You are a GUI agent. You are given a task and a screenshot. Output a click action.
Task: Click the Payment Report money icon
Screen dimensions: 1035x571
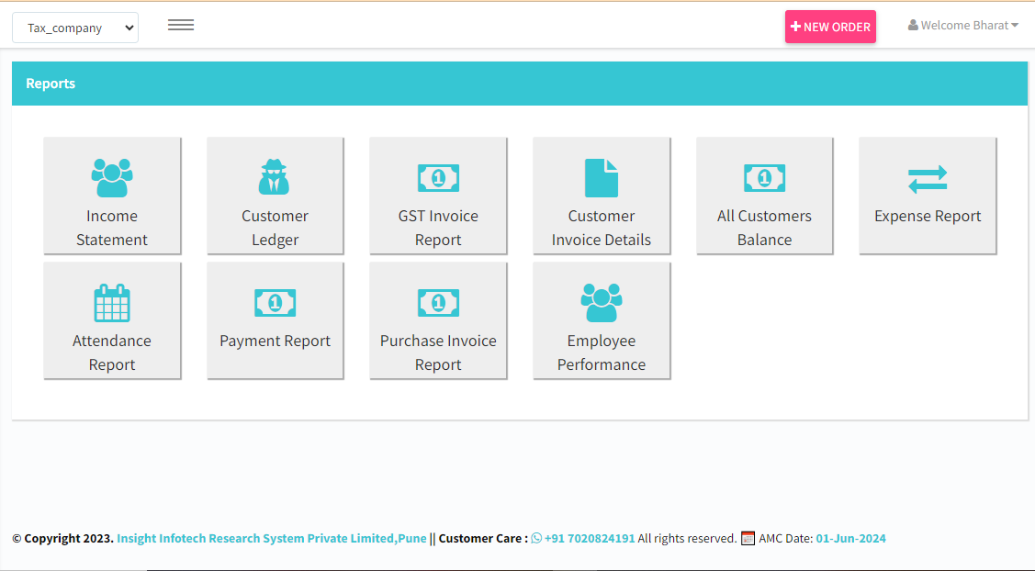[276, 303]
